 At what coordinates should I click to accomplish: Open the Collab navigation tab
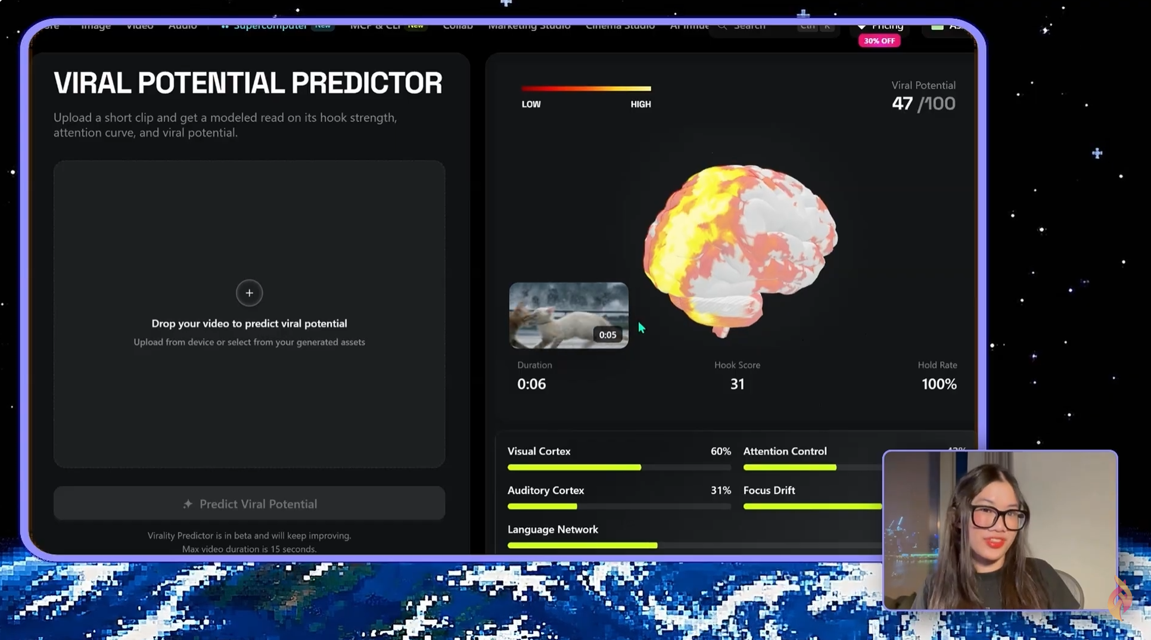[x=458, y=26]
